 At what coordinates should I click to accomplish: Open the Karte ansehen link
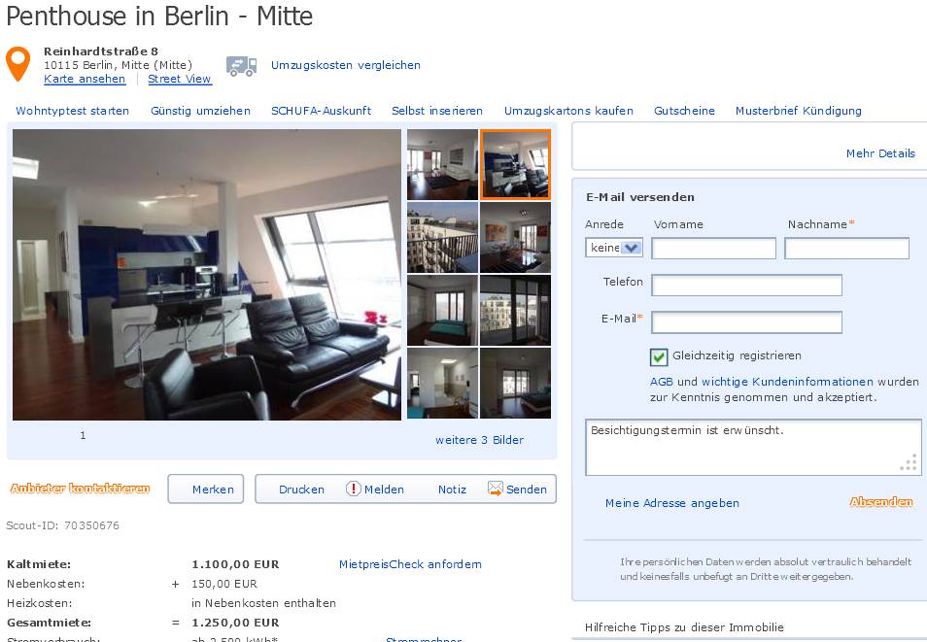(x=85, y=79)
